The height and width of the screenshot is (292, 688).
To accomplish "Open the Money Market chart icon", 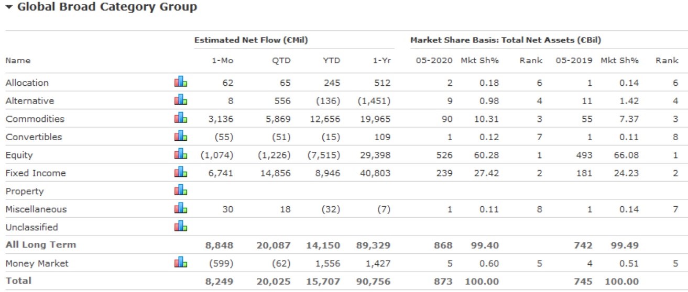I will (180, 263).
